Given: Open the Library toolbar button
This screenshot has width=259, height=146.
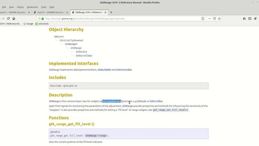Looking at the screenshot, I should pyautogui.click(x=244, y=19).
